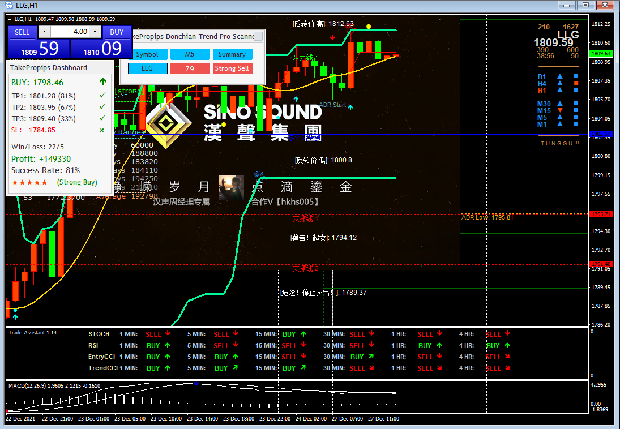Click the TP2 checkmark in dashboard
The width and height of the screenshot is (620, 429).
click(x=102, y=107)
